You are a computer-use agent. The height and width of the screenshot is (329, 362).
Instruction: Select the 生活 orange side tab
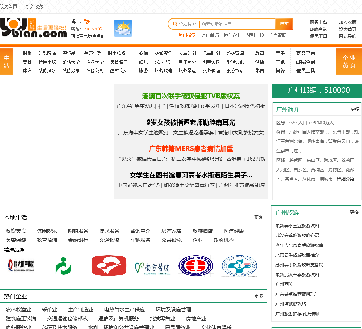click(x=6, y=62)
